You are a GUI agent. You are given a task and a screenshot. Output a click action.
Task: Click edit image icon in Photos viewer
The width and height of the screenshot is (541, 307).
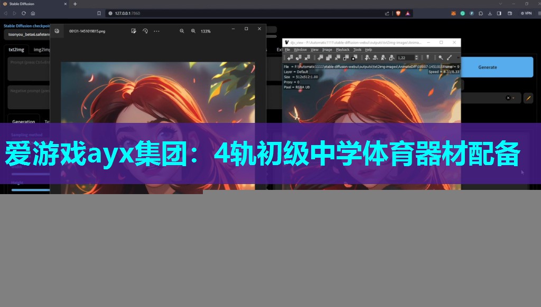point(134,31)
